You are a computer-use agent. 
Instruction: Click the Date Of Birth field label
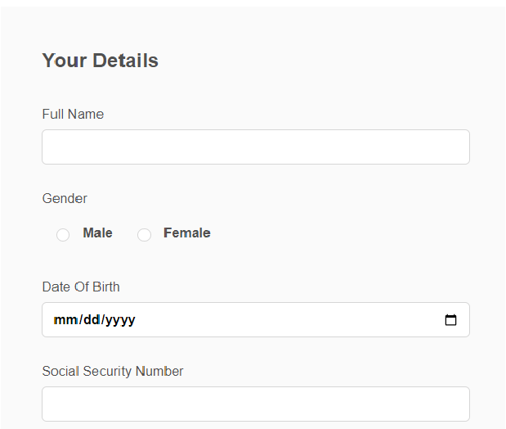tap(81, 287)
